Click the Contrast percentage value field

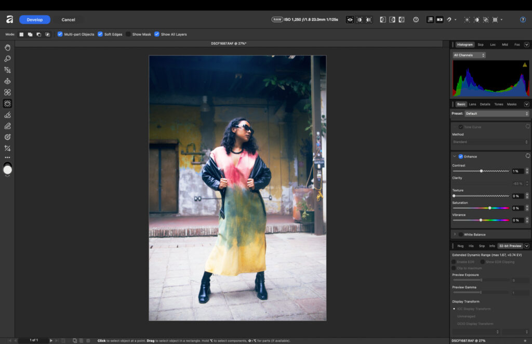click(518, 171)
